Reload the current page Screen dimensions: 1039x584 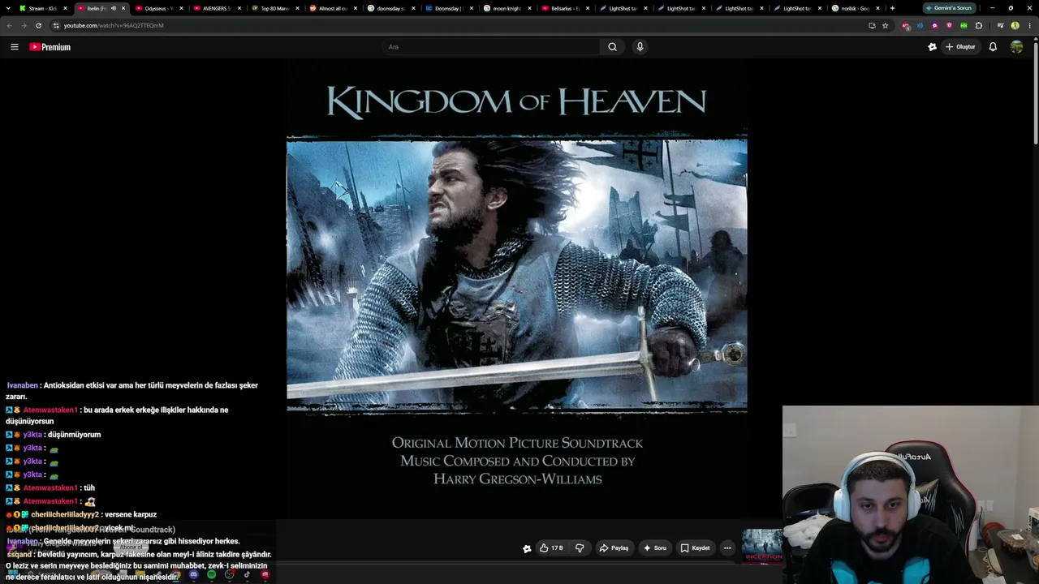click(x=38, y=25)
